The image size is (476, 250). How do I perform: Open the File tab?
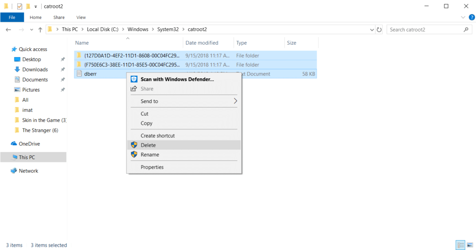pos(12,17)
